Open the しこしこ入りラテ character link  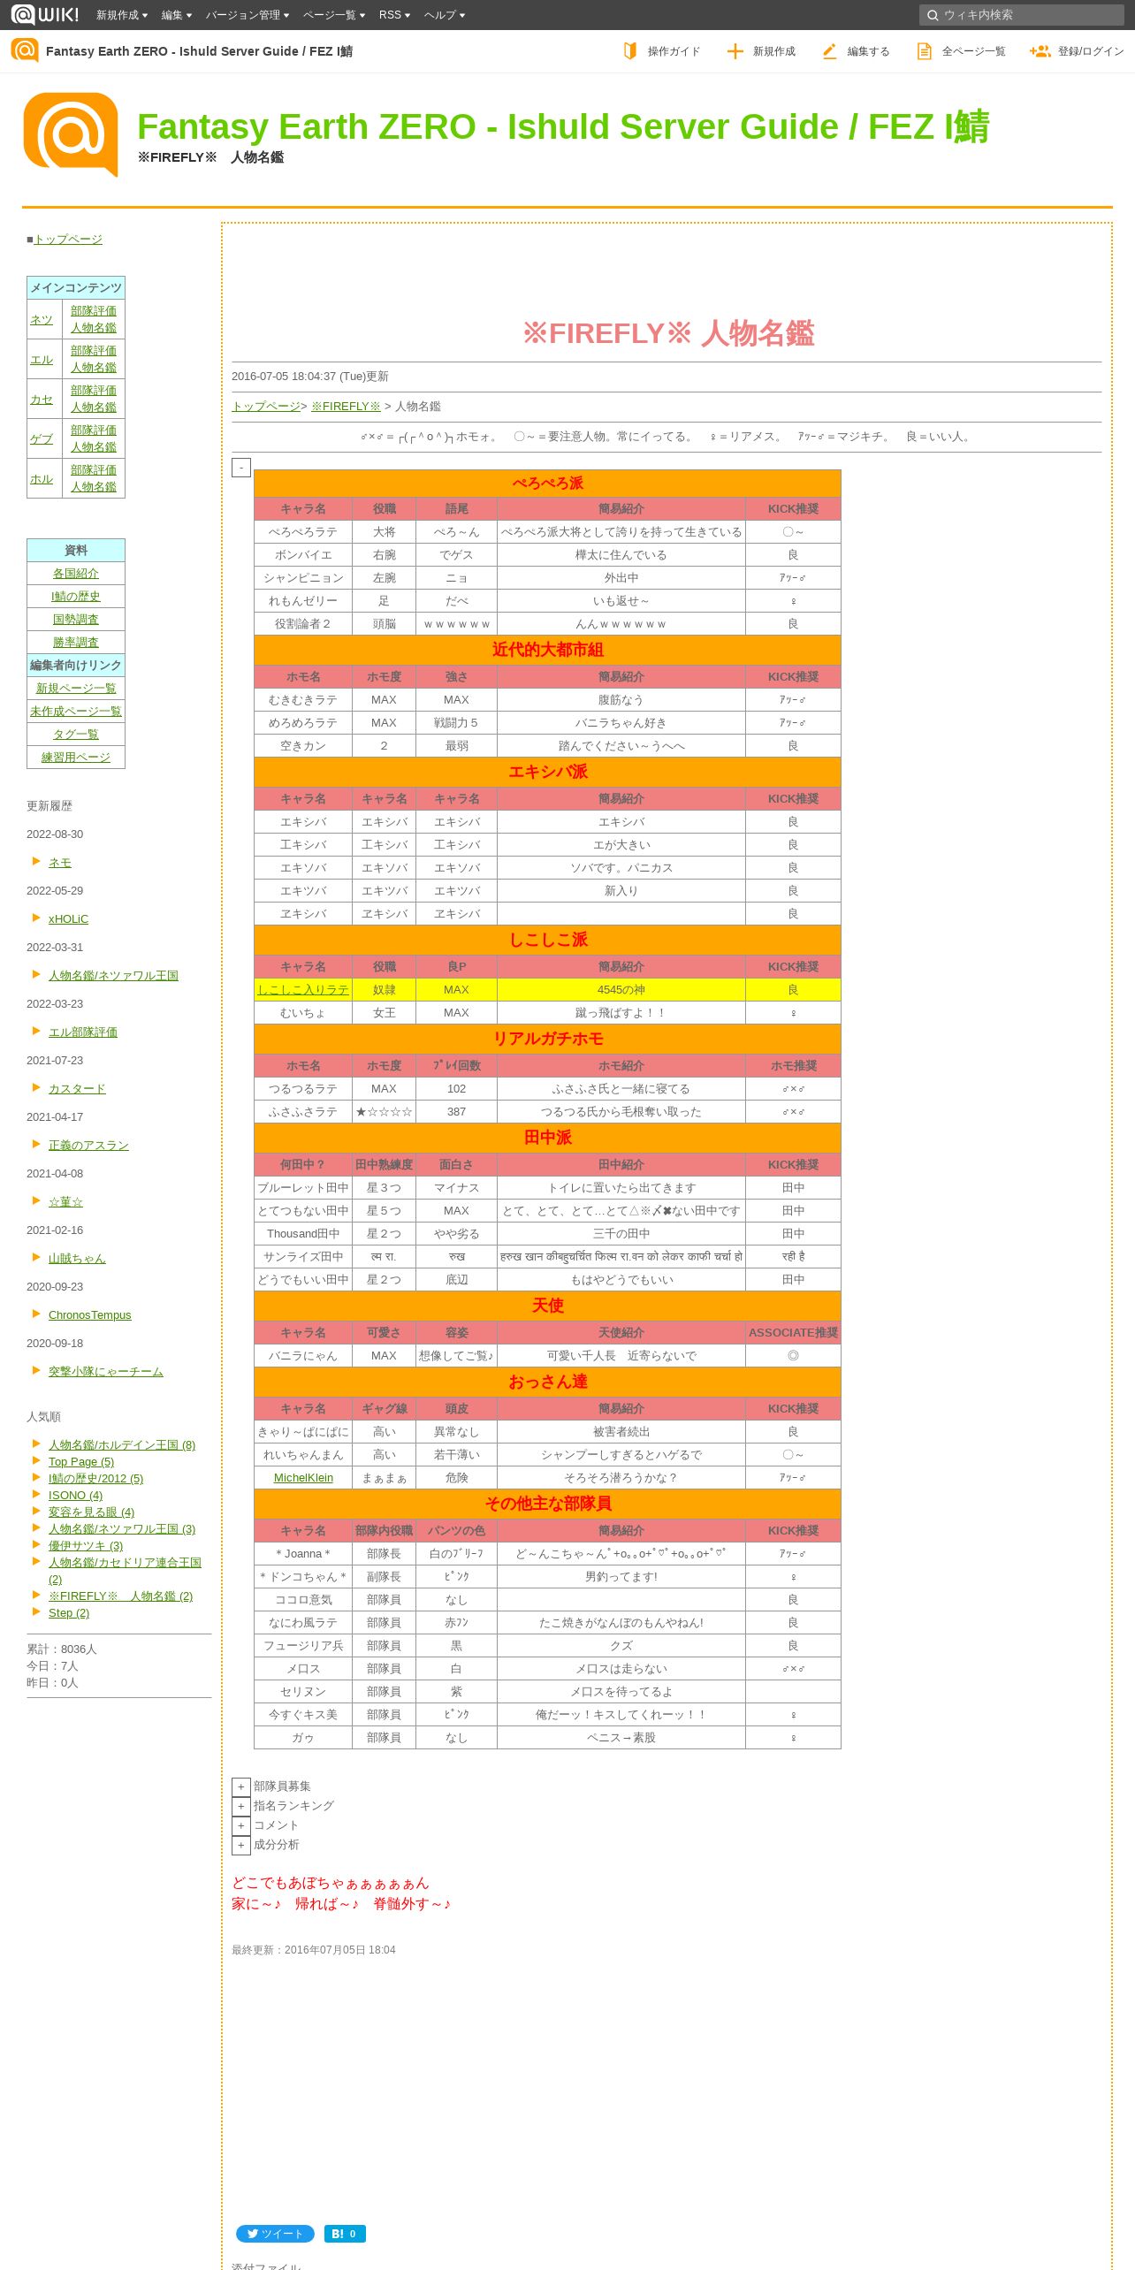tap(303, 990)
